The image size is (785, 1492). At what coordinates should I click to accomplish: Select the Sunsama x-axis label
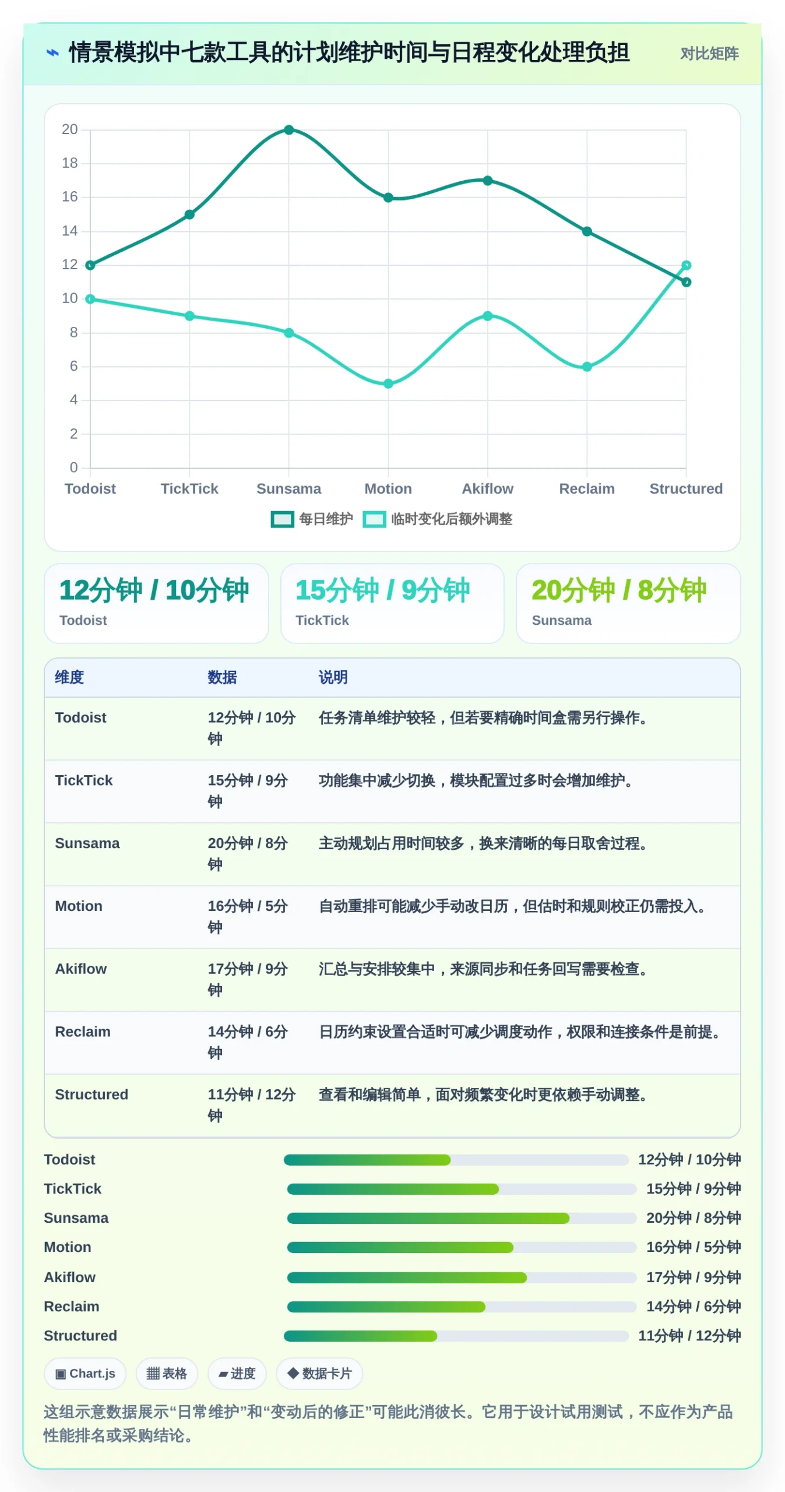tap(289, 488)
